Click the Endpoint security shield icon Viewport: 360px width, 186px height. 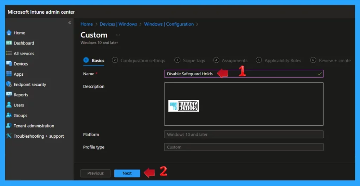pyautogui.click(x=9, y=84)
